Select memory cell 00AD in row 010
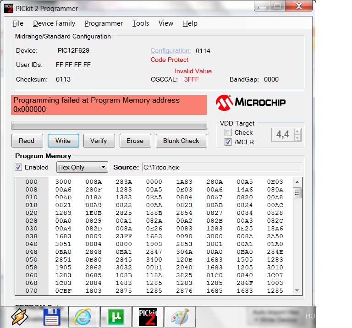 coord(63,197)
